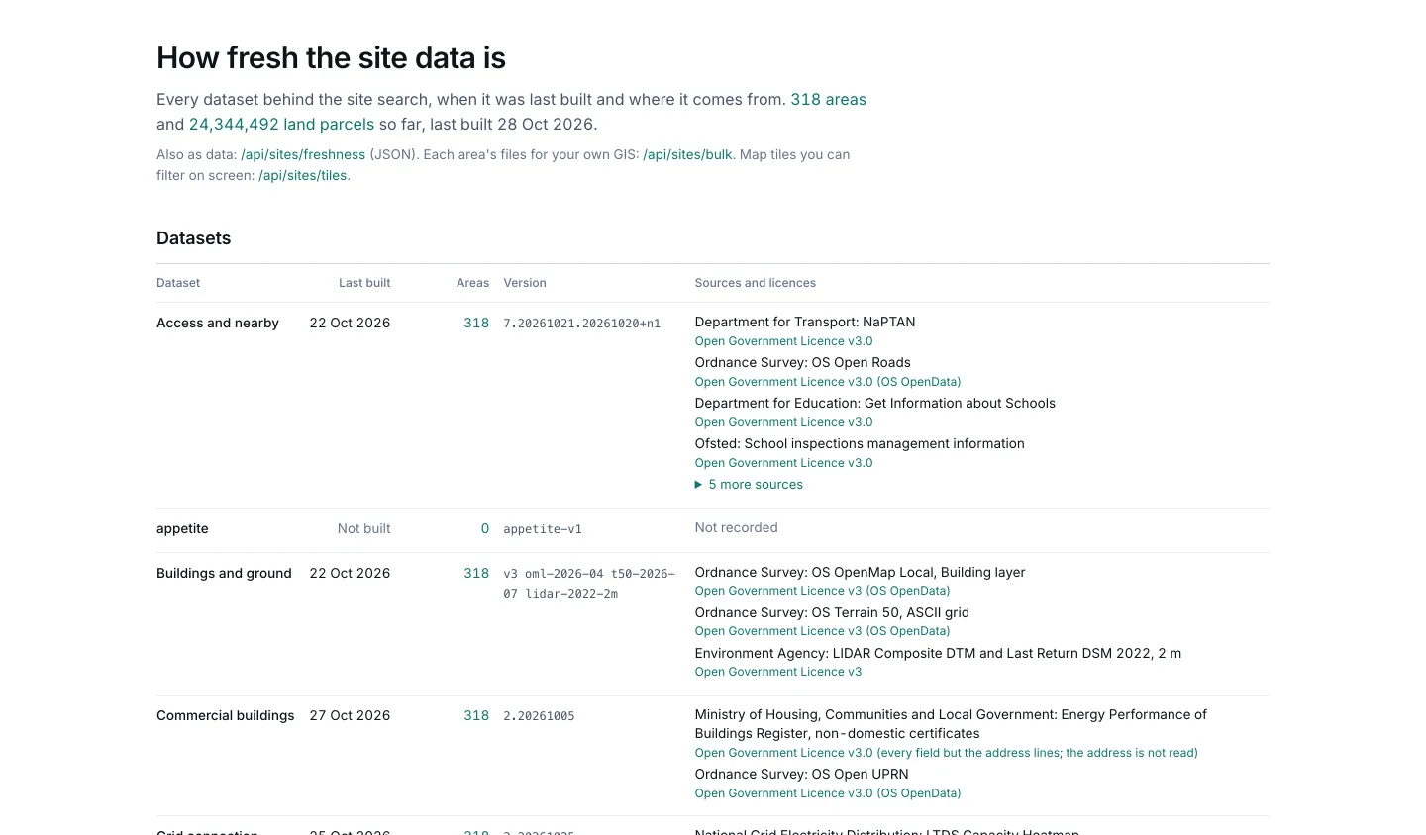Click the "How fresh the site data is" heading
Screen dimensions: 1426x835
point(331,58)
